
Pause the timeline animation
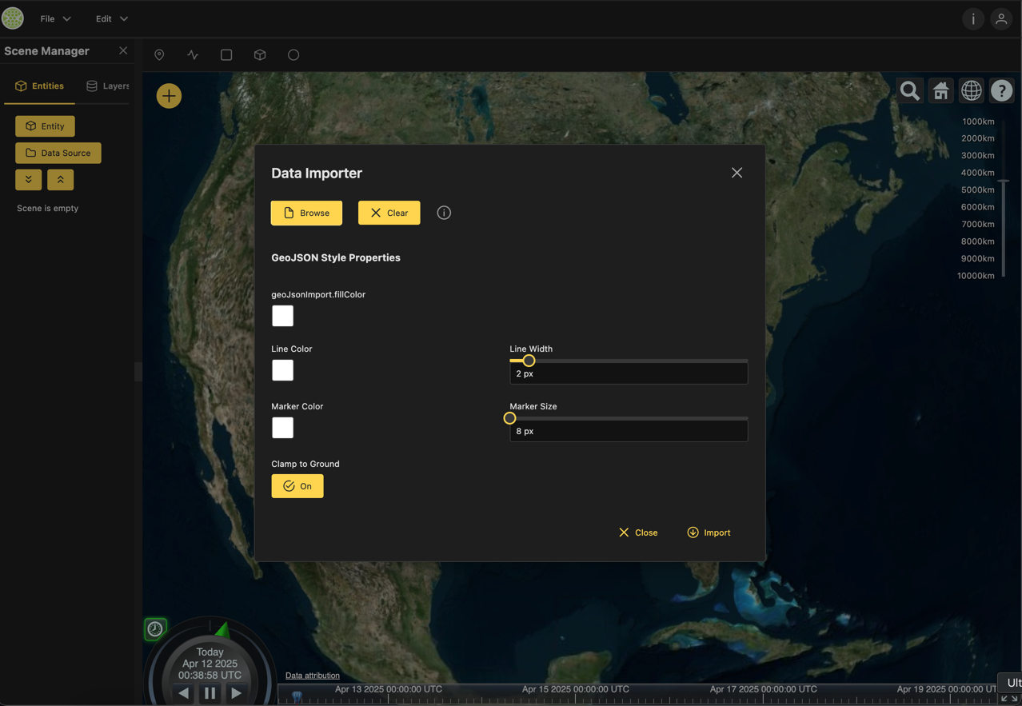pos(210,693)
